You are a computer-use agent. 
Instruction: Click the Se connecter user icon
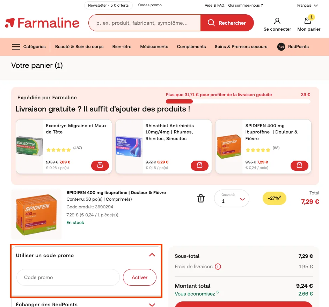277,21
